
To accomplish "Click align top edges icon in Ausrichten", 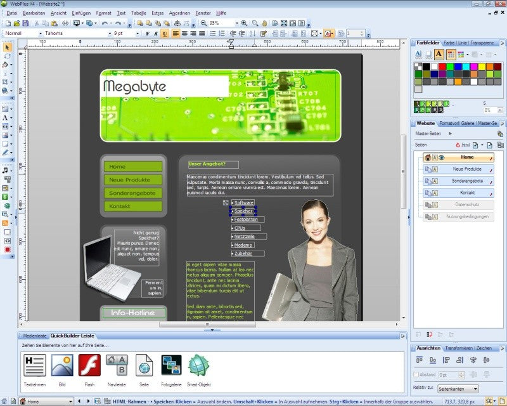I will pyautogui.click(x=420, y=360).
